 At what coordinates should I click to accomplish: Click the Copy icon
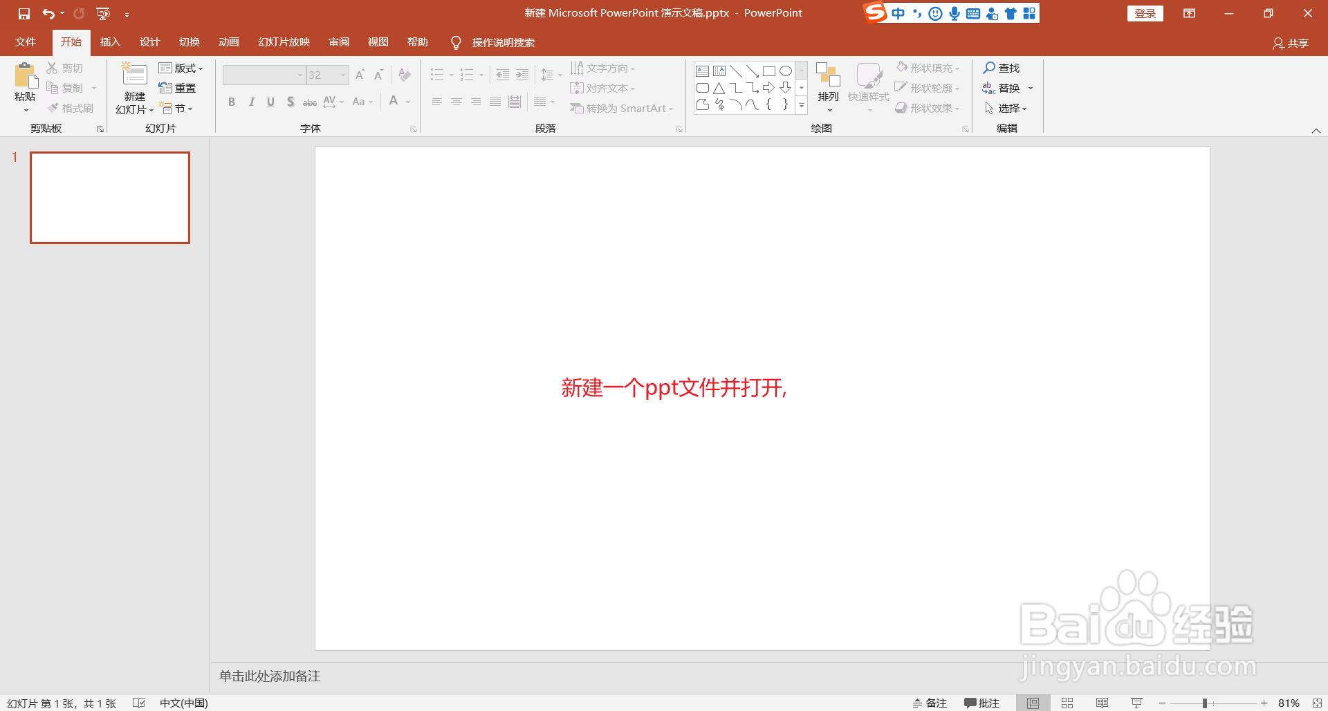[x=52, y=88]
